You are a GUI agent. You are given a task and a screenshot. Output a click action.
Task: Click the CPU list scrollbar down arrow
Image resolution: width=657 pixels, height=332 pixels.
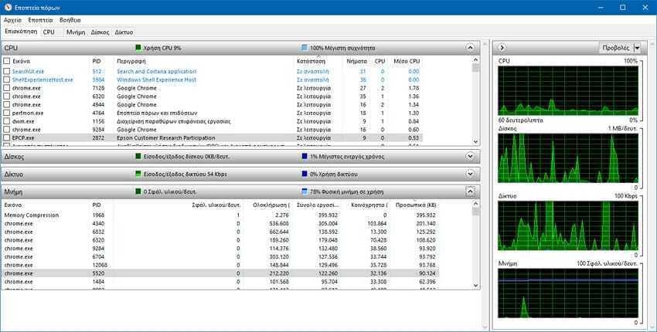click(x=475, y=141)
